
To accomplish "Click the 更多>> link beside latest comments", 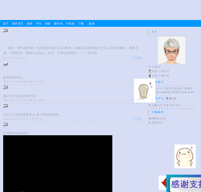I will point(171,98).
